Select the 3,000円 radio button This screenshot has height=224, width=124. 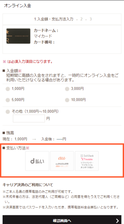click(x=67, y=89)
